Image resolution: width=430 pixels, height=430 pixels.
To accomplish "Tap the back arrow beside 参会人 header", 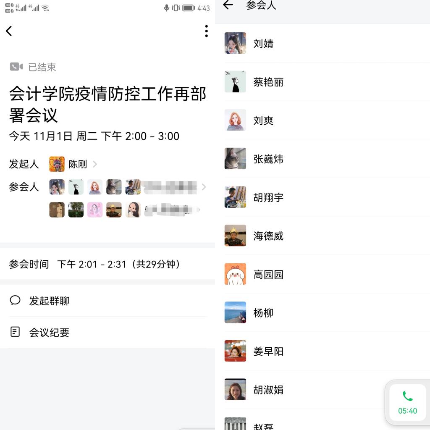I will (x=228, y=5).
